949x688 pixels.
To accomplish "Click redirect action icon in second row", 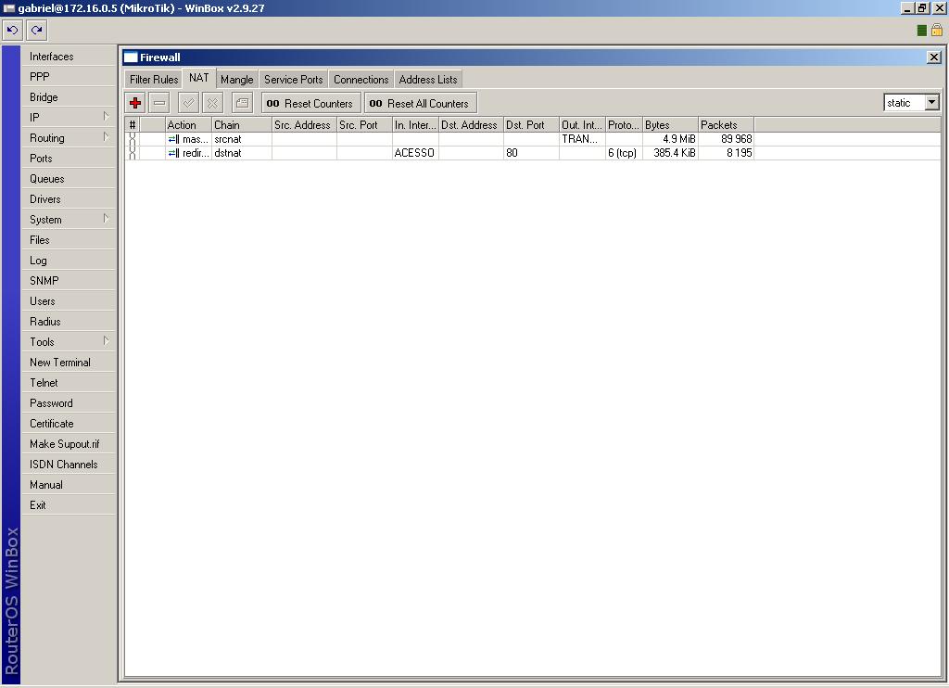I will [173, 153].
